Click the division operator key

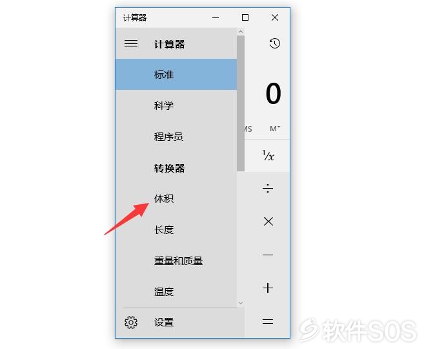point(268,188)
